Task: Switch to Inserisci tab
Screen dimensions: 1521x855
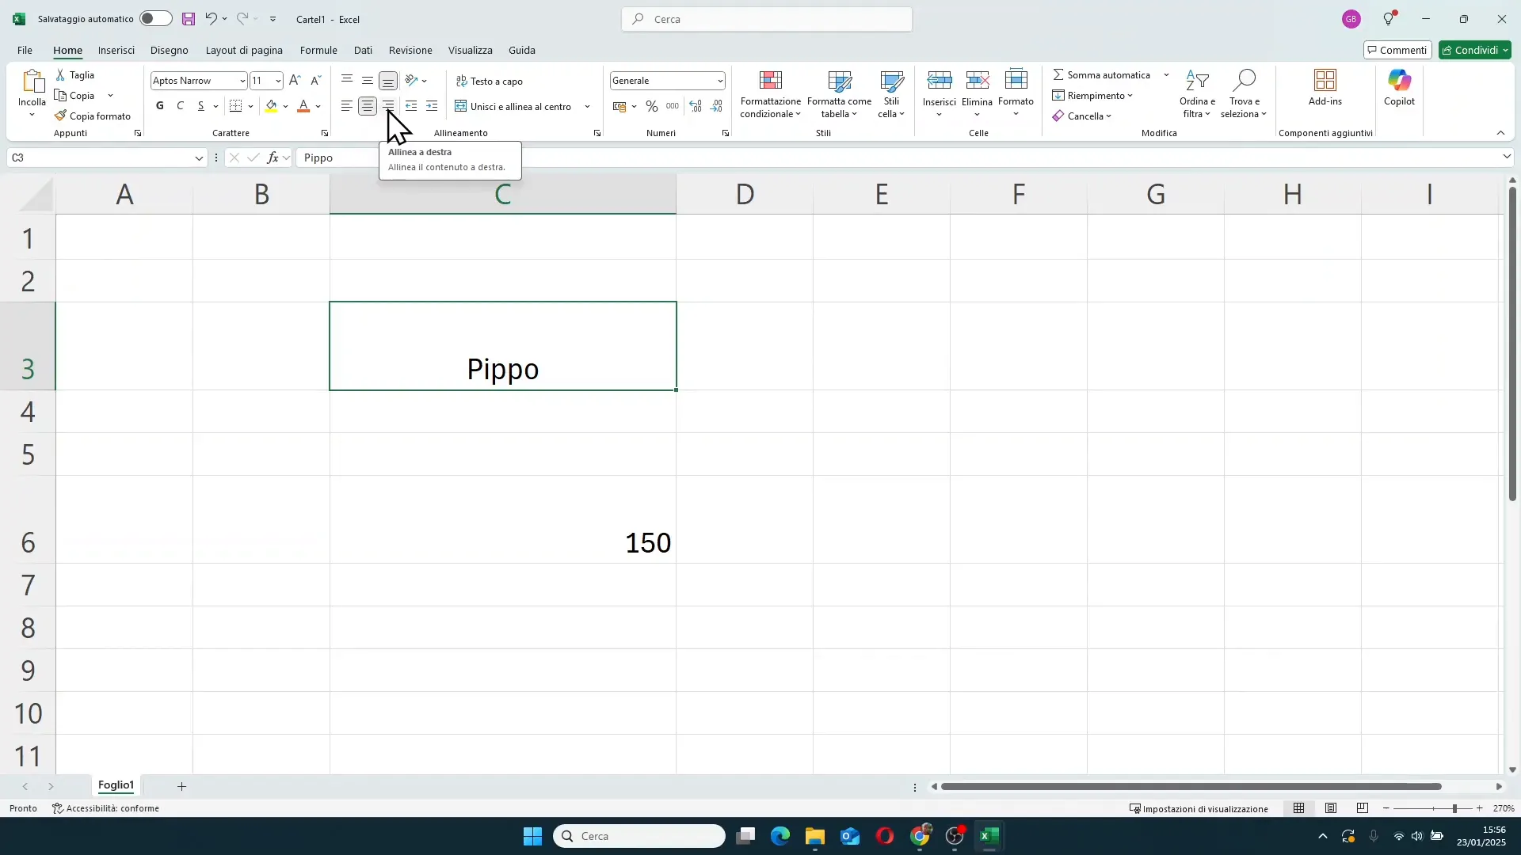Action: point(116,50)
